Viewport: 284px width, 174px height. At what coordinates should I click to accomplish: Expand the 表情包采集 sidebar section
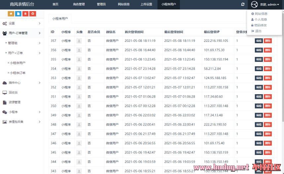(x=40, y=122)
